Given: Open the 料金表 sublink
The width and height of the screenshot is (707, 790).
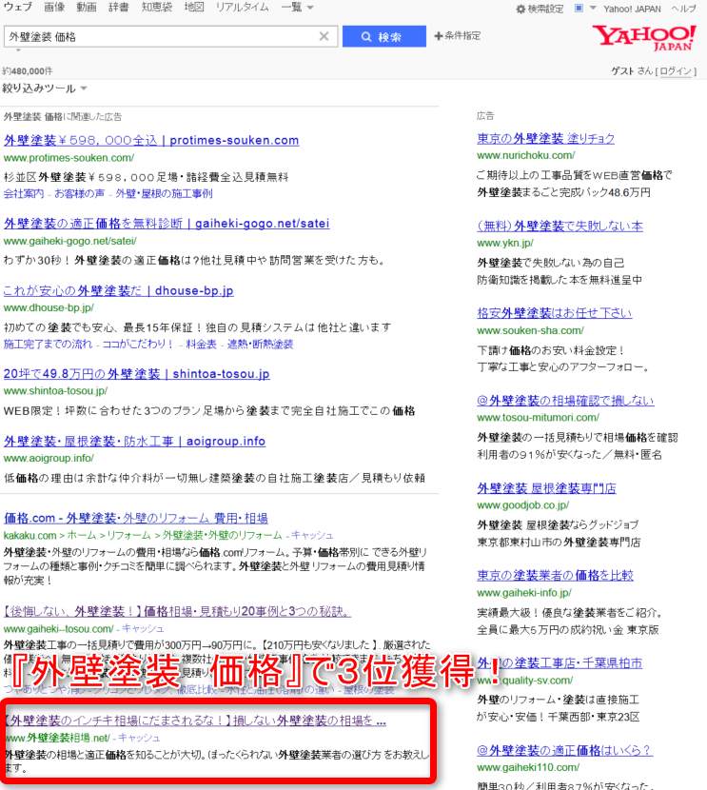Looking at the screenshot, I should [x=201, y=345].
